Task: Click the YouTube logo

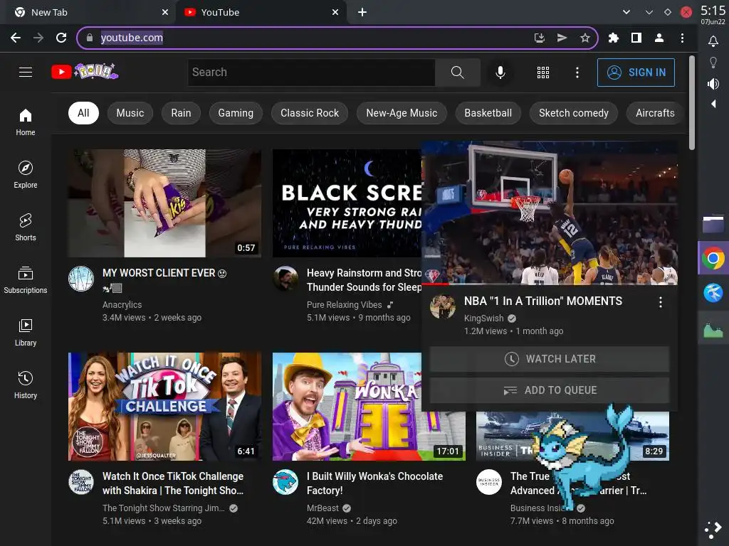Action: click(85, 72)
